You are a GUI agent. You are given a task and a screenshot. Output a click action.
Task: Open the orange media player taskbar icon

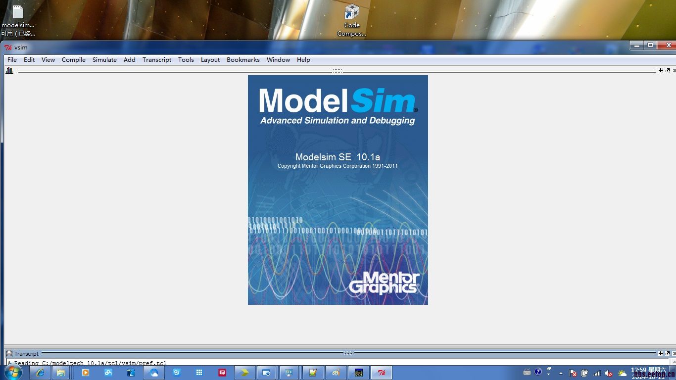click(86, 373)
